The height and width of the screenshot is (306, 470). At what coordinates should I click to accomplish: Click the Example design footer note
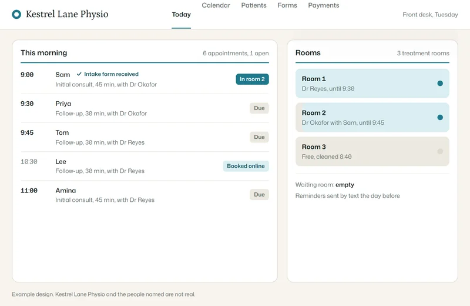[103, 294]
